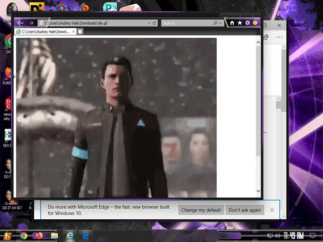Show hidden system tray icons
The image size is (323, 242).
[x=262, y=236]
